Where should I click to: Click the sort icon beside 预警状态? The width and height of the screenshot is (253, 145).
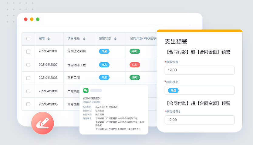[115, 39]
